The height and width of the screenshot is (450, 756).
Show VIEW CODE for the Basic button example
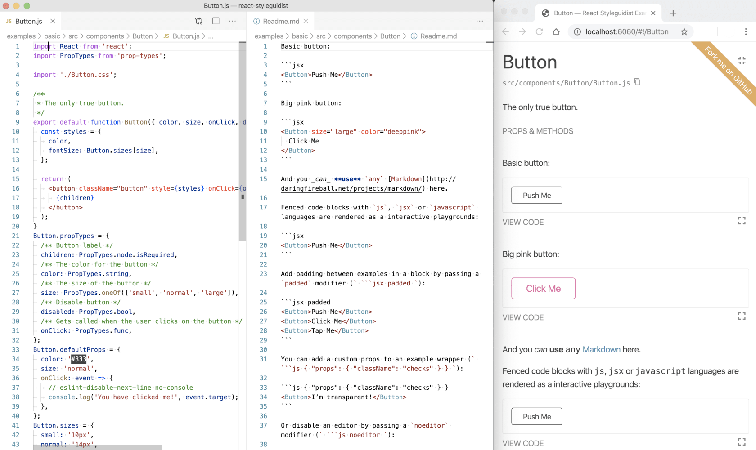pyautogui.click(x=523, y=222)
